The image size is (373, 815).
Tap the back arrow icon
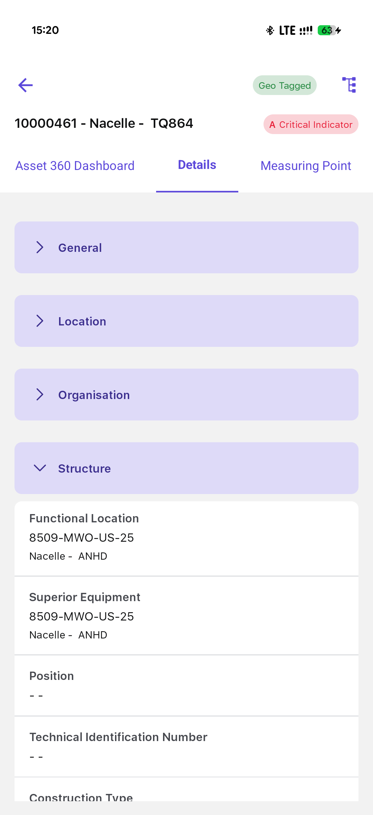click(x=26, y=85)
